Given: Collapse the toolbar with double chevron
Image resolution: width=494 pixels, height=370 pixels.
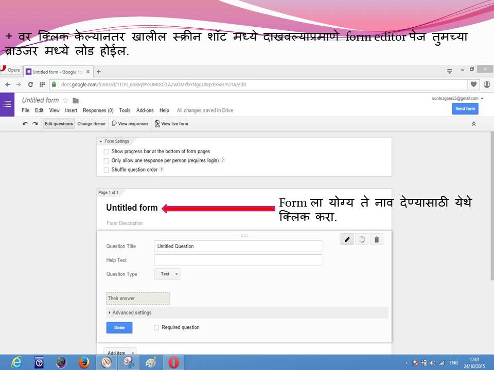Looking at the screenshot, I should click(473, 124).
